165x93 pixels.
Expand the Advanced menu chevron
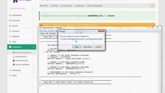33,70
